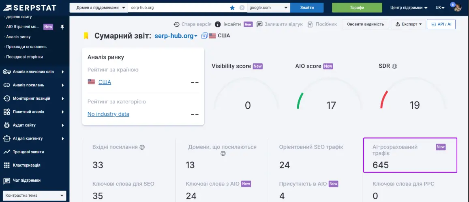Click the globe icon next to Вхідні посилання
469x202 pixels.
coord(142,147)
